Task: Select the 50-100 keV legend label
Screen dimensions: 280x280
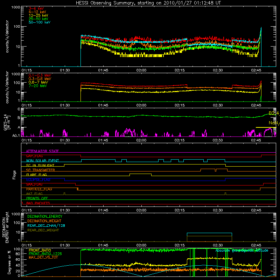Action: [40, 22]
